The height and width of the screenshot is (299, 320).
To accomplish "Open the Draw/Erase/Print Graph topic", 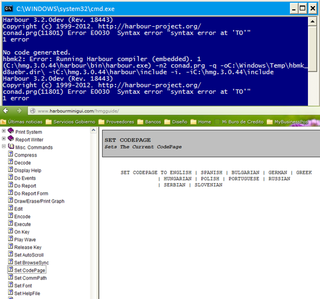I will click(39, 201).
